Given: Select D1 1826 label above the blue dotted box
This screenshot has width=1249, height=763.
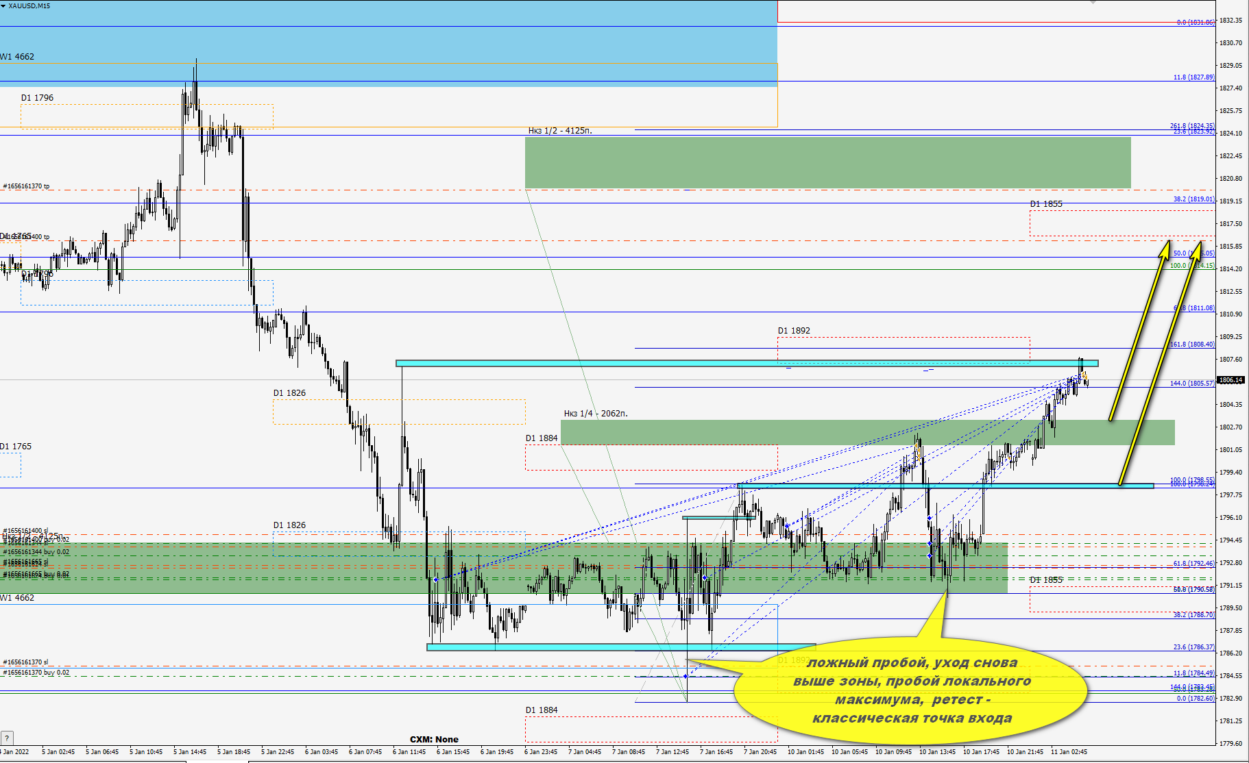Looking at the screenshot, I should tap(289, 525).
